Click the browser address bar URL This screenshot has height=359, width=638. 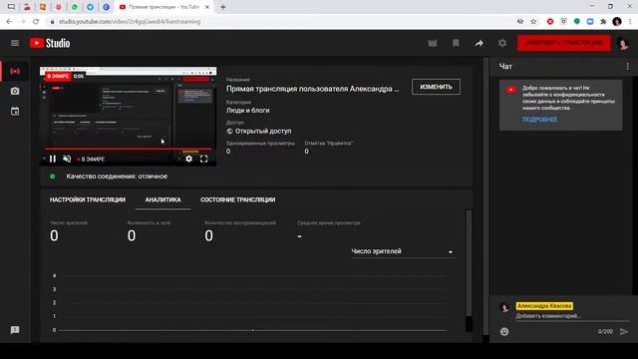[130, 22]
